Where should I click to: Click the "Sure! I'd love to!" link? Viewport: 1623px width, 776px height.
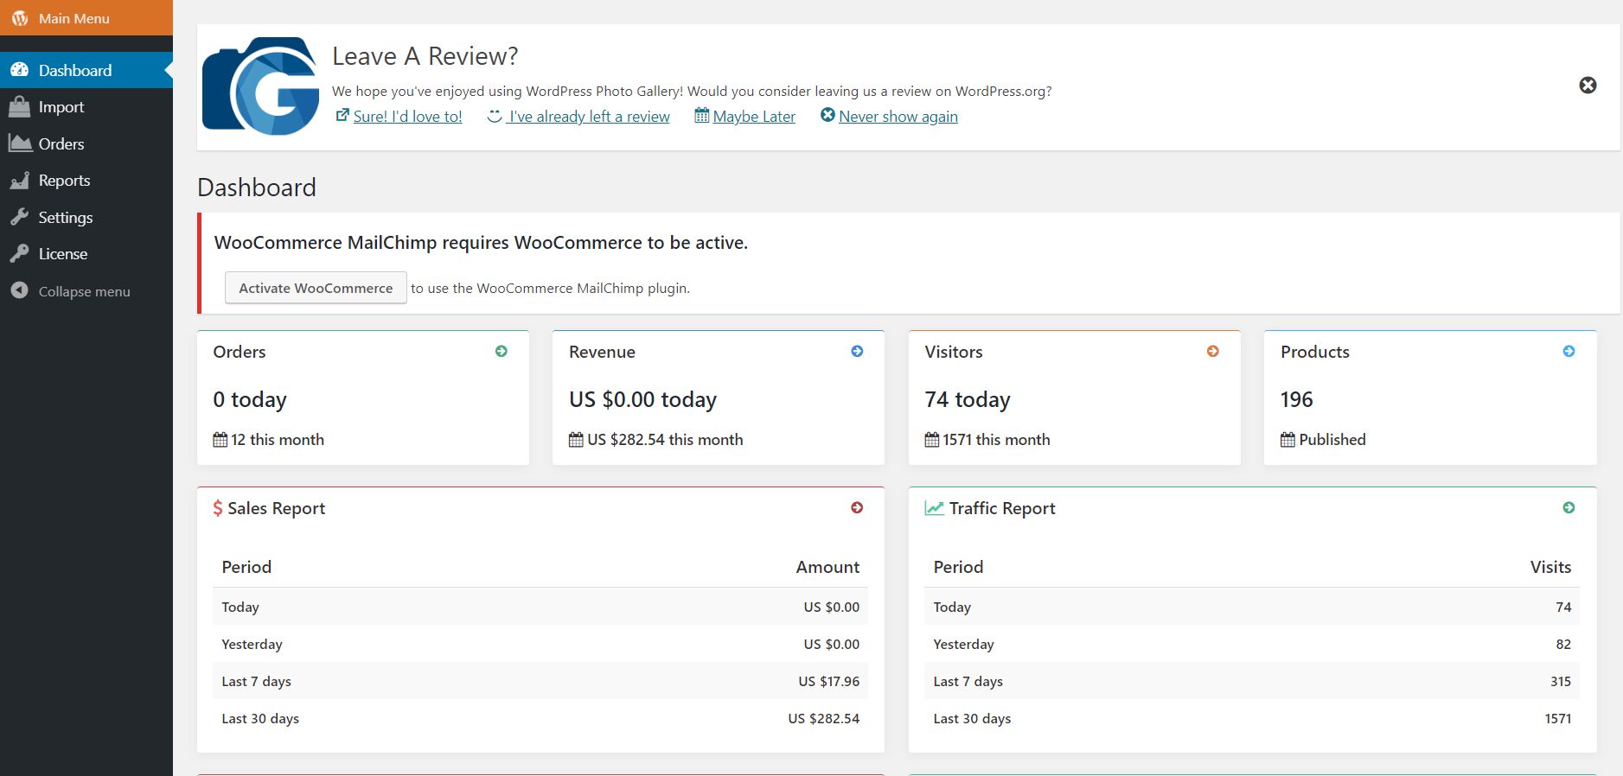pyautogui.click(x=407, y=117)
